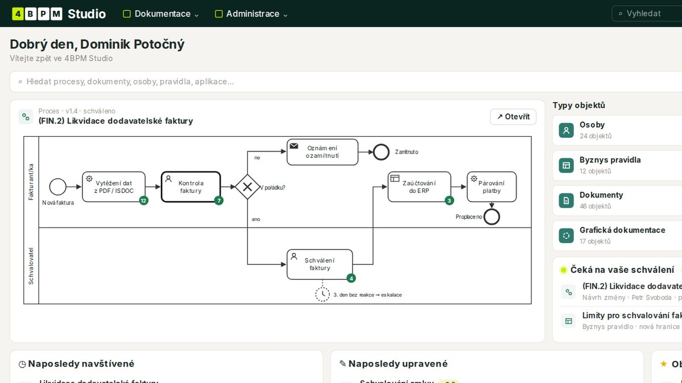Open the Dokumentace dropdown menu
This screenshot has height=383, width=682.
click(x=161, y=14)
